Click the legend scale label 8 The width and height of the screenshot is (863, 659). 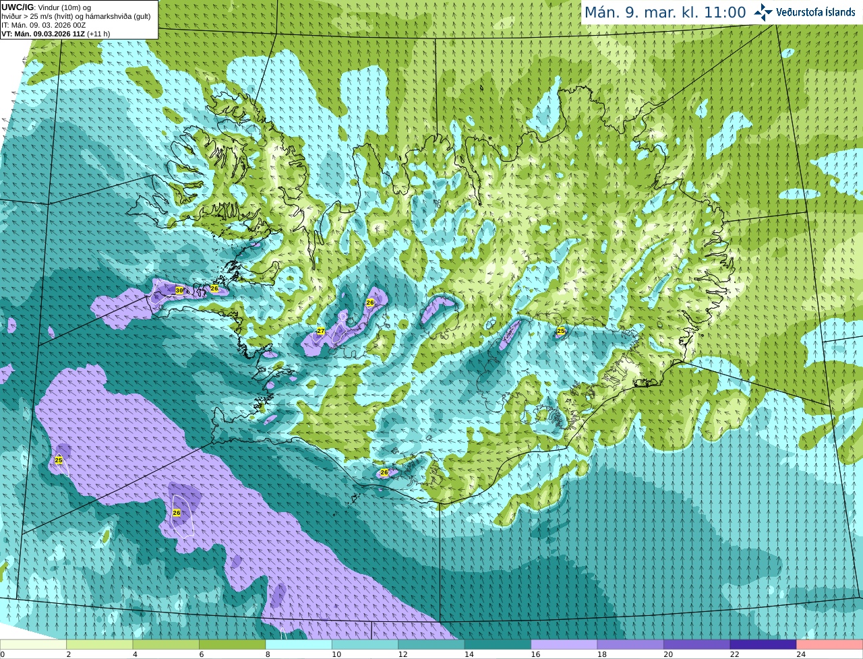coord(268,654)
